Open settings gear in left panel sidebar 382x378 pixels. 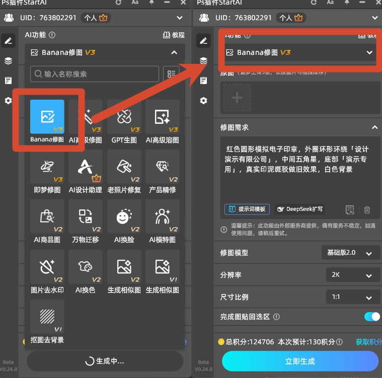pos(8,100)
